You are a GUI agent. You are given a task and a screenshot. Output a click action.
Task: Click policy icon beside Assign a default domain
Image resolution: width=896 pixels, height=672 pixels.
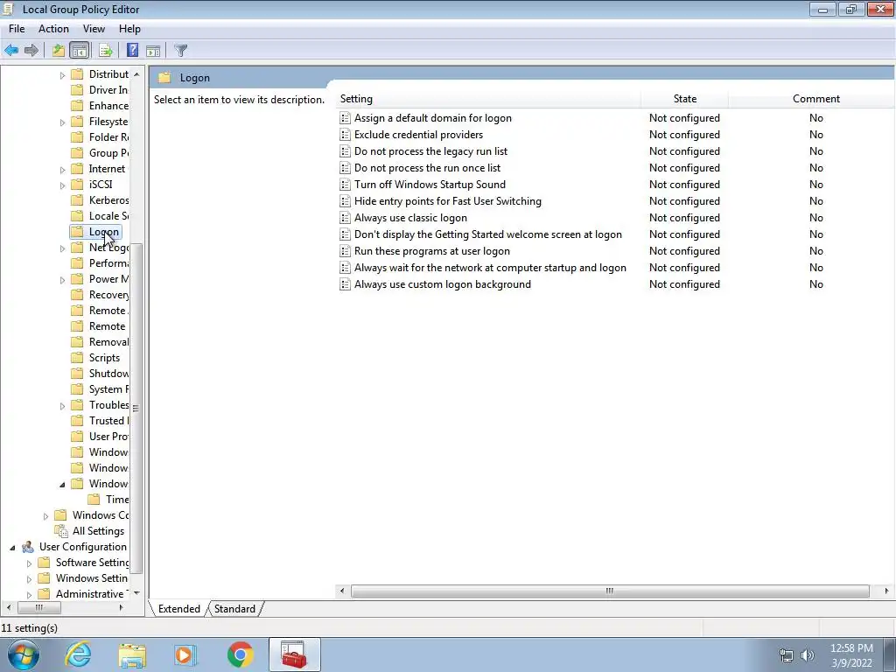345,118
